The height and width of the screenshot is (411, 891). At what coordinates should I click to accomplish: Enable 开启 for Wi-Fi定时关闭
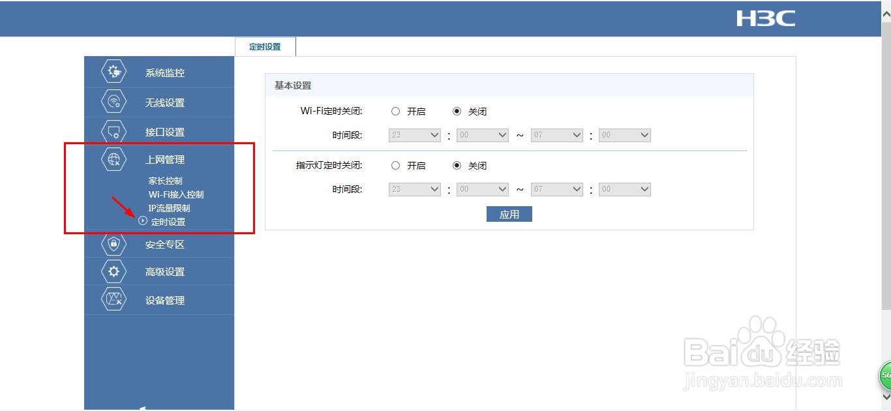396,111
